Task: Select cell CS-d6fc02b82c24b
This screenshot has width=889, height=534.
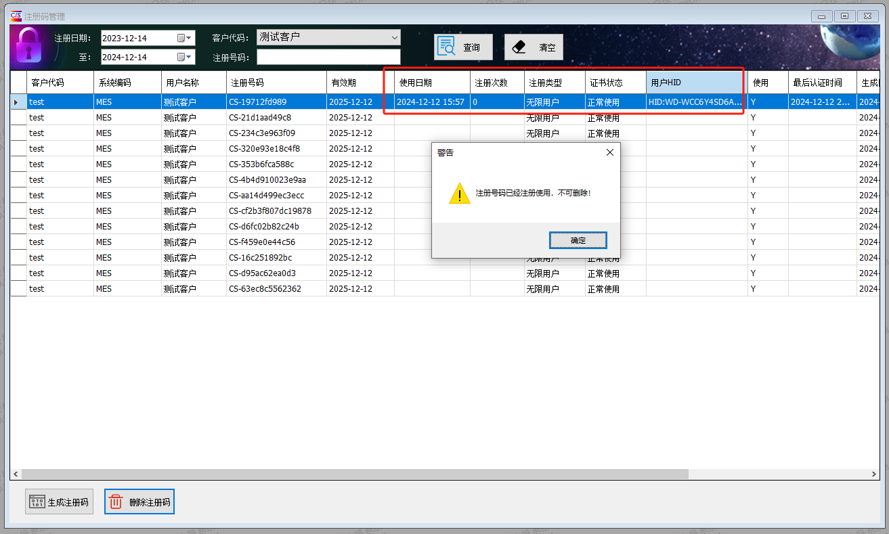Action: [x=276, y=227]
